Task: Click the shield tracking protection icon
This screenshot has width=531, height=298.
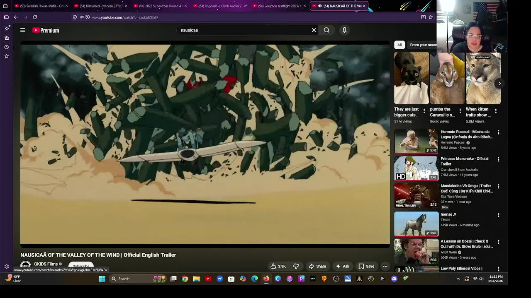Action: [x=75, y=17]
